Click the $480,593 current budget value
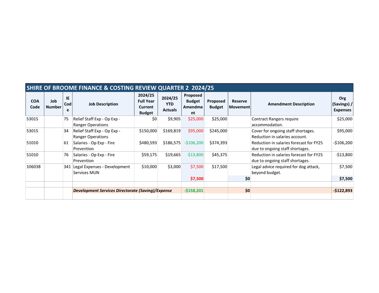 pyautogui.click(x=148, y=142)
